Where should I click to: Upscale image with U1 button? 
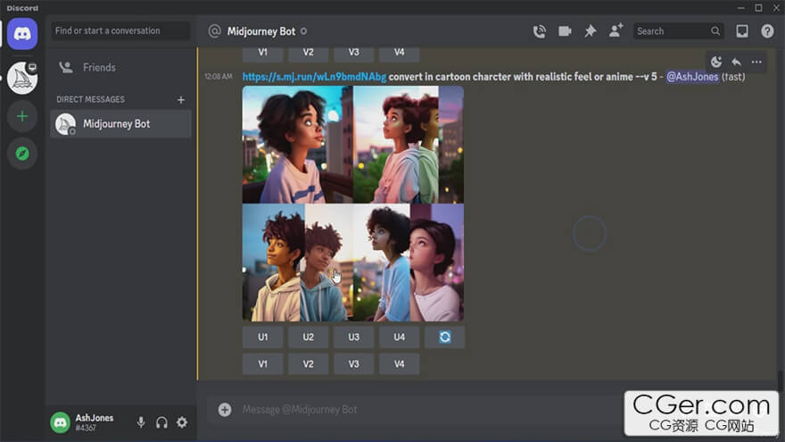point(263,337)
